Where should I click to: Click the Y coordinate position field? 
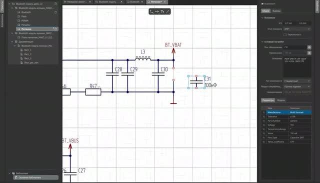304,23
